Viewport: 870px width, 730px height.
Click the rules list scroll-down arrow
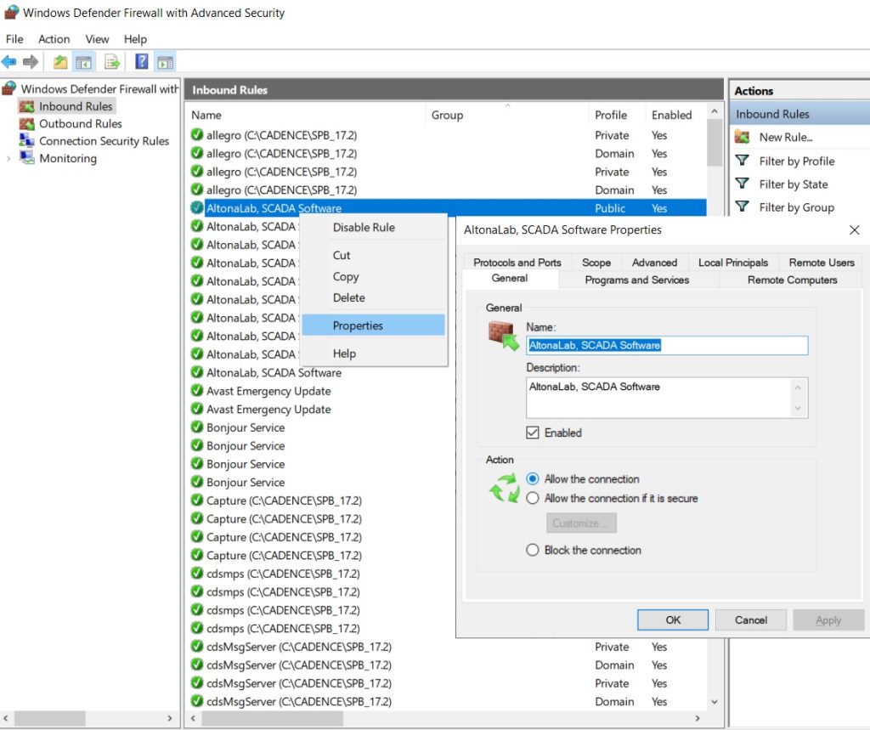point(714,702)
